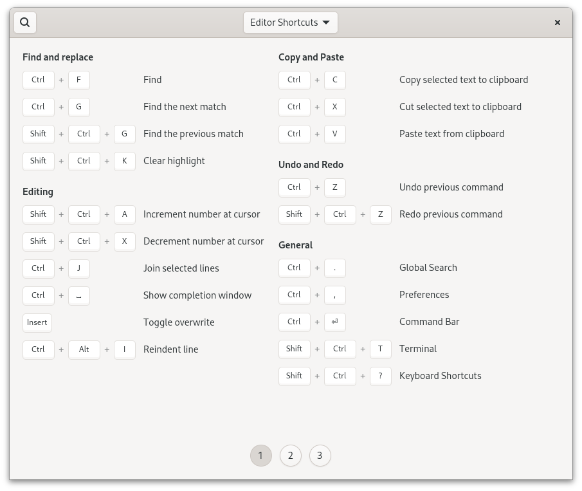The image size is (582, 491).
Task: Expand the shortcuts view switcher arrow
Action: pos(326,23)
